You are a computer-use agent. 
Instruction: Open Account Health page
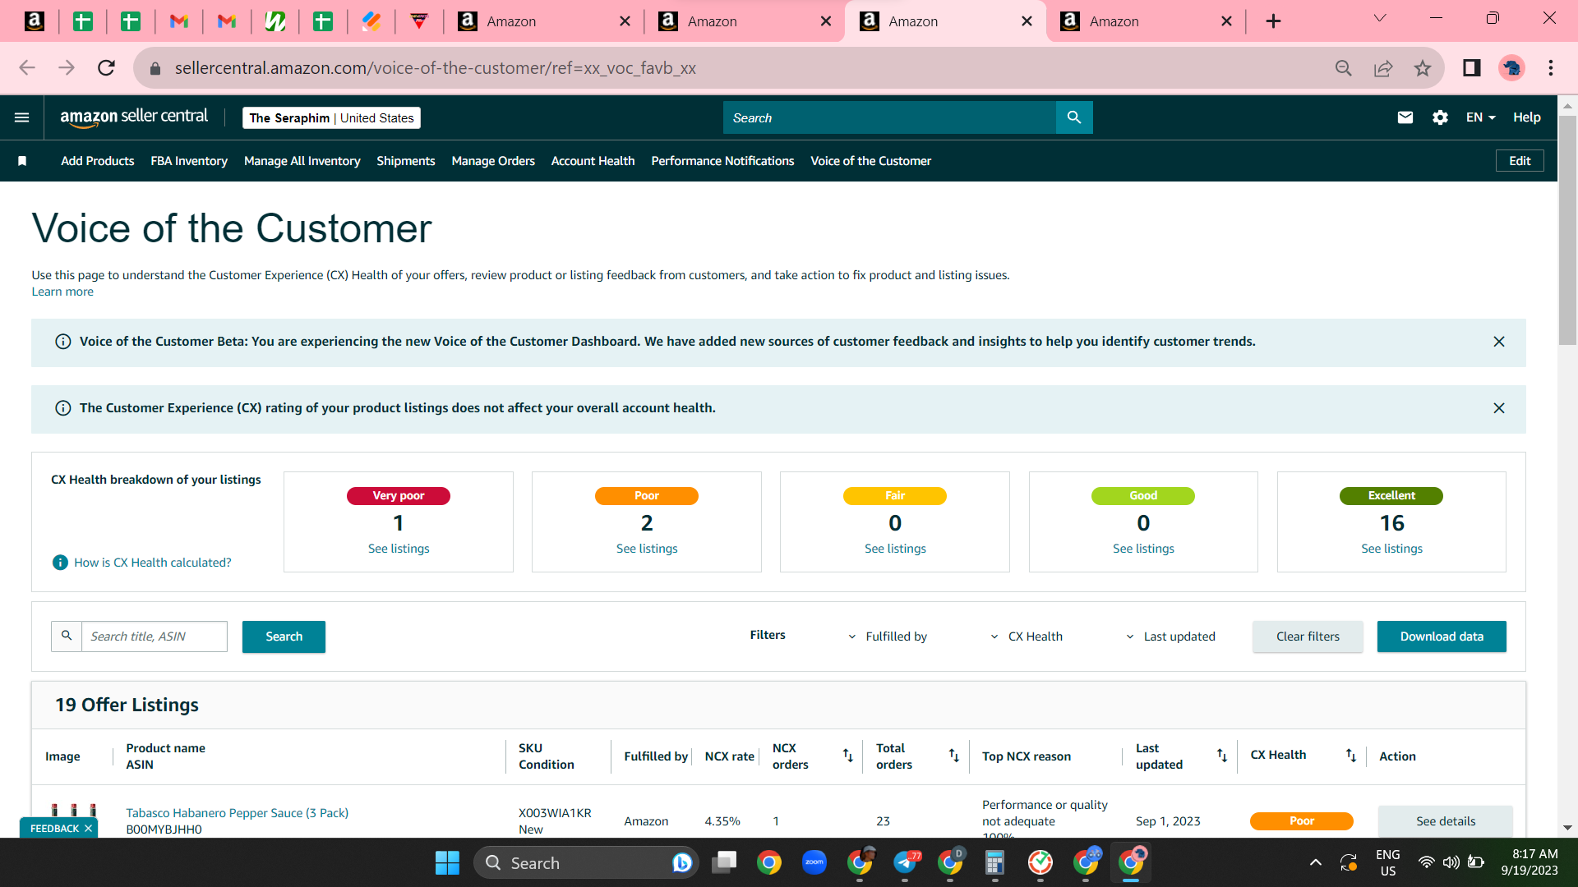593,161
